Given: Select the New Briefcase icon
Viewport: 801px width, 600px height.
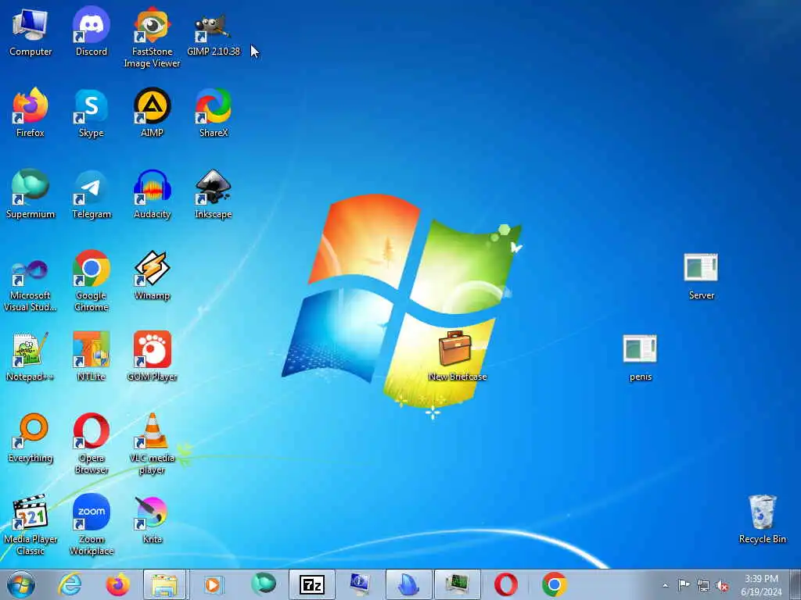Looking at the screenshot, I should click(x=457, y=356).
